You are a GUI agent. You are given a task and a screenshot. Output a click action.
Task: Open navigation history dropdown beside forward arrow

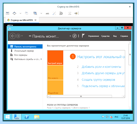[x=22, y=36]
